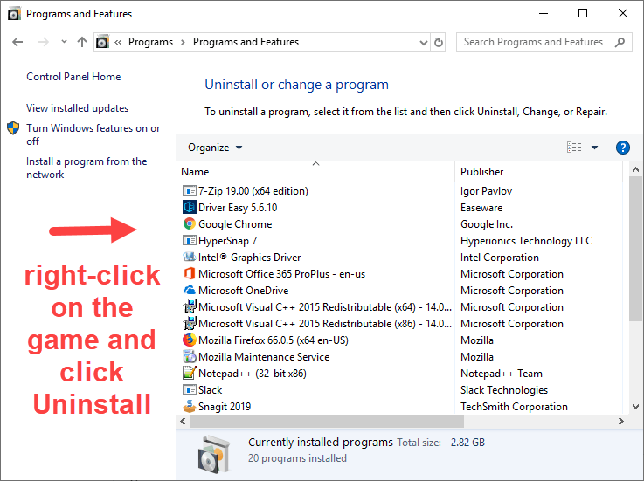Select the Google Chrome program name

235,224
